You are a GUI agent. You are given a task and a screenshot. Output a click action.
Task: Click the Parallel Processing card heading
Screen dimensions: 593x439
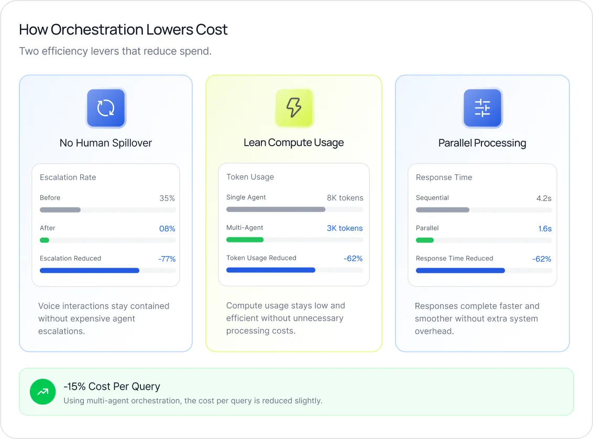[482, 142]
